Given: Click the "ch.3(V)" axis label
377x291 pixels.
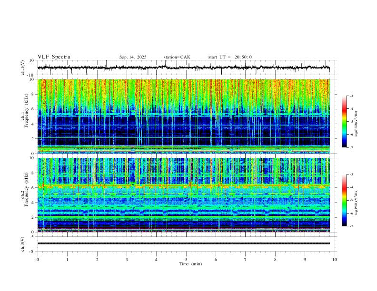Looking at the screenshot, I should tap(23, 244).
